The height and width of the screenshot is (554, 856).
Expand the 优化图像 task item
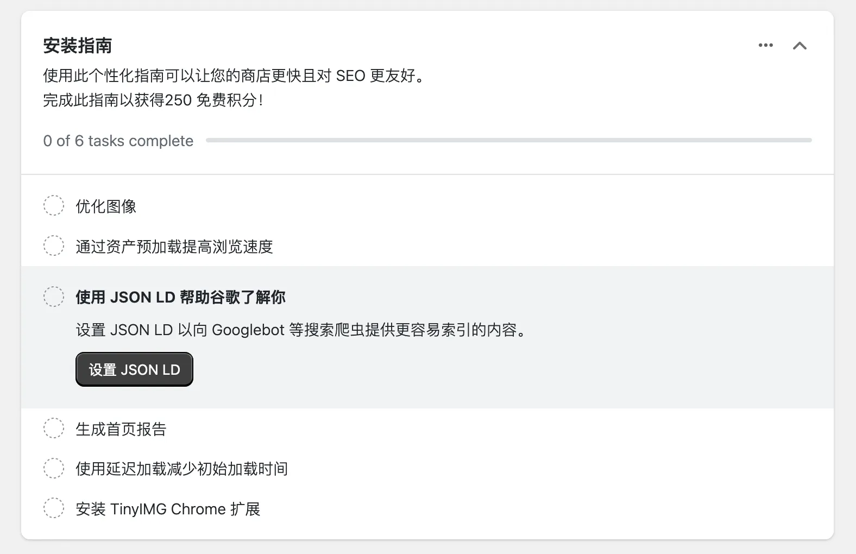(106, 206)
